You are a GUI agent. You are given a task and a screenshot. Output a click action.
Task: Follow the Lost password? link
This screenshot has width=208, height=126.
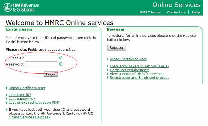[22, 99]
